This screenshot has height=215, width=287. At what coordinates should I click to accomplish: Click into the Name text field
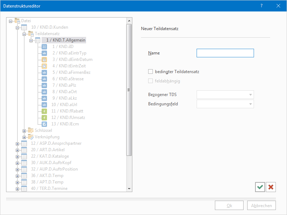click(225, 53)
